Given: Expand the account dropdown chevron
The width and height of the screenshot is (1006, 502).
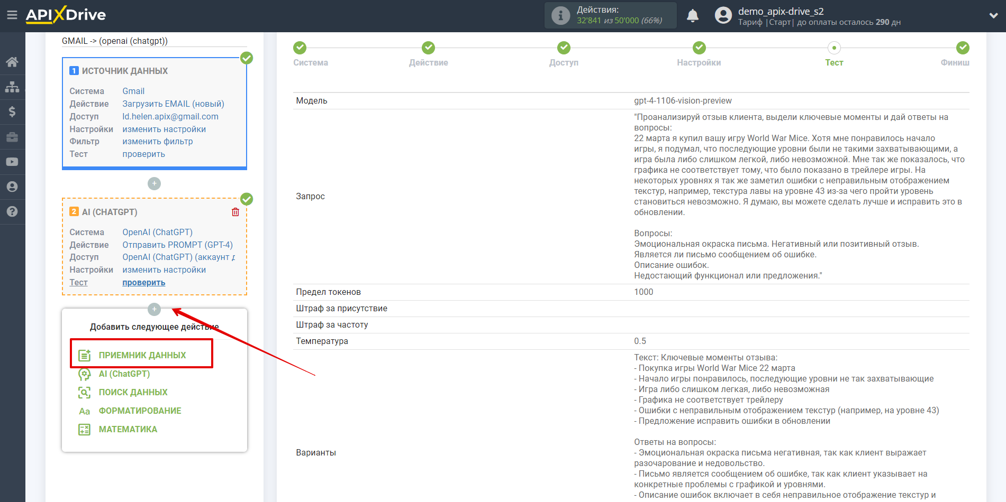Looking at the screenshot, I should [x=993, y=15].
